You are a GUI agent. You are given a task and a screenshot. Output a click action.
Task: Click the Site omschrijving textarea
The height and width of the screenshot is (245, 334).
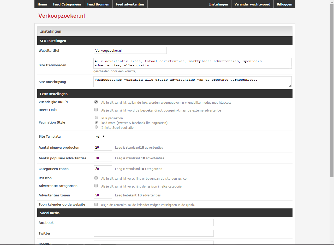[x=193, y=82]
